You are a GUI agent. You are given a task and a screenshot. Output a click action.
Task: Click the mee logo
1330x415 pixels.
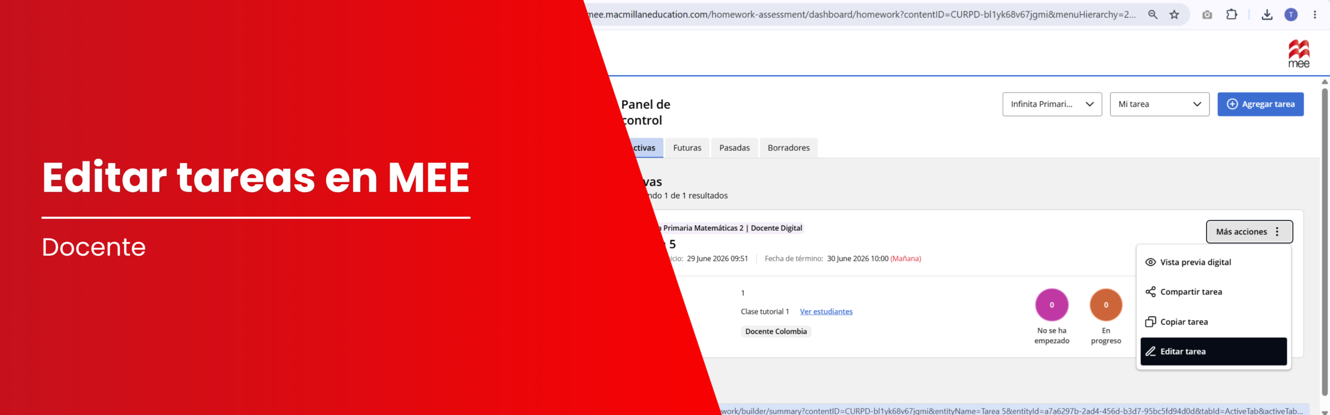[x=1299, y=54]
